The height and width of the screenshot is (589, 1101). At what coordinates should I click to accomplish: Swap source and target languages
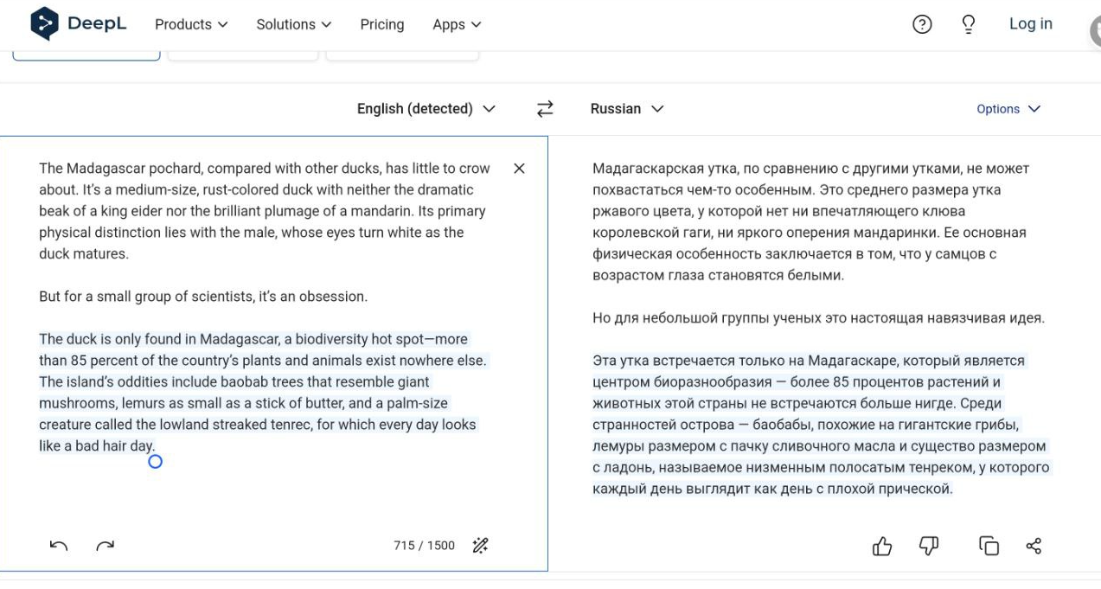pyautogui.click(x=545, y=109)
